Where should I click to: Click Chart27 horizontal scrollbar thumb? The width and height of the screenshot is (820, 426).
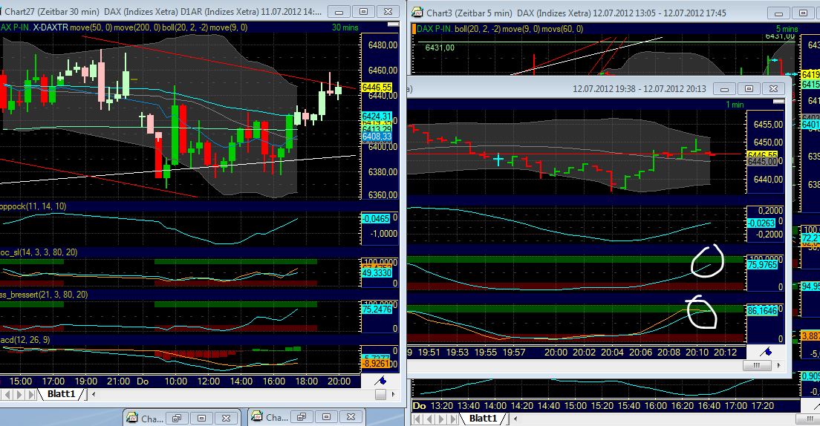click(380, 394)
